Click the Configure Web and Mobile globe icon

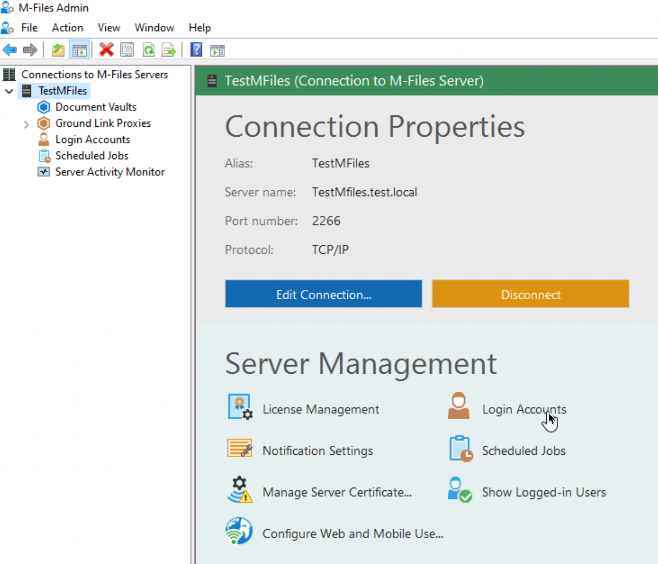[239, 531]
